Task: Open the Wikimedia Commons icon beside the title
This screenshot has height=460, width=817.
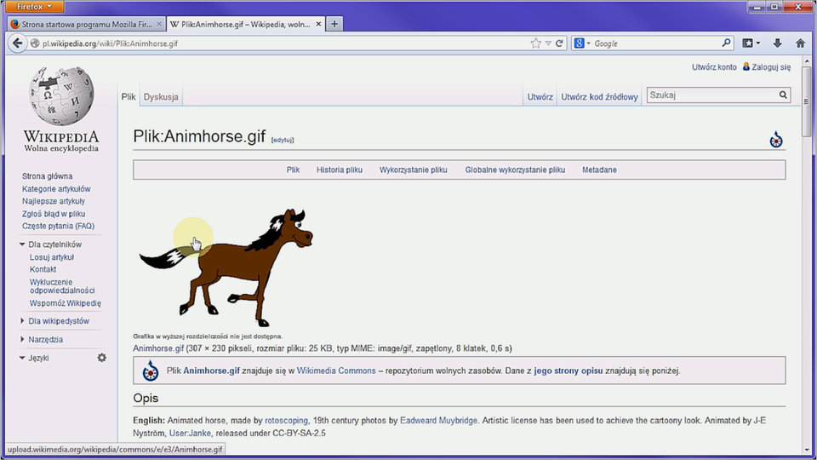Action: [x=776, y=140]
